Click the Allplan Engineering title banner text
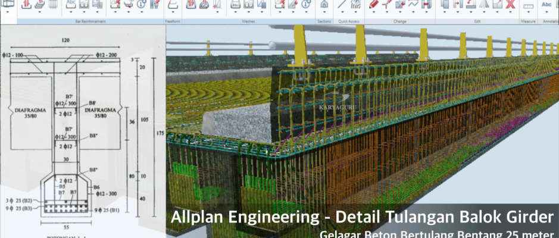The image size is (559, 238). [x=363, y=218]
